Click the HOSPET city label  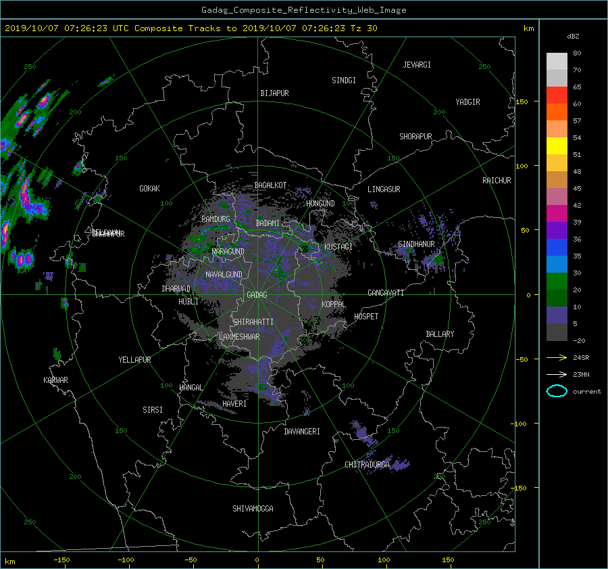[x=366, y=317]
